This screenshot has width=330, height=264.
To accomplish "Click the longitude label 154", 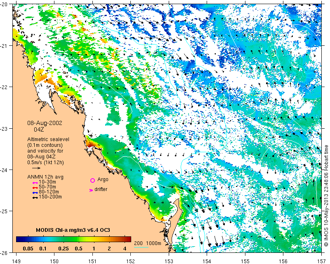I will coord(207,261).
